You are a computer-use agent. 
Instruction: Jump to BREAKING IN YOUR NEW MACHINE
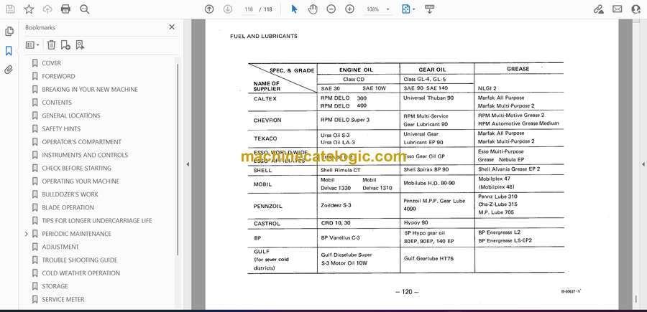(90, 90)
